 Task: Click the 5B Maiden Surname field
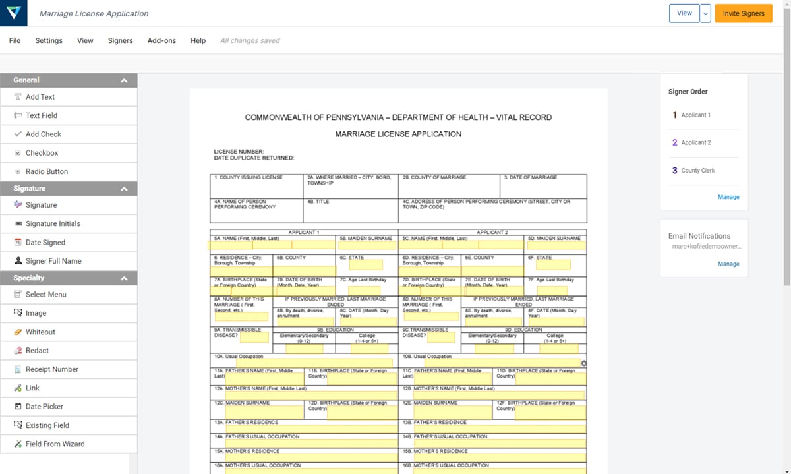point(368,245)
